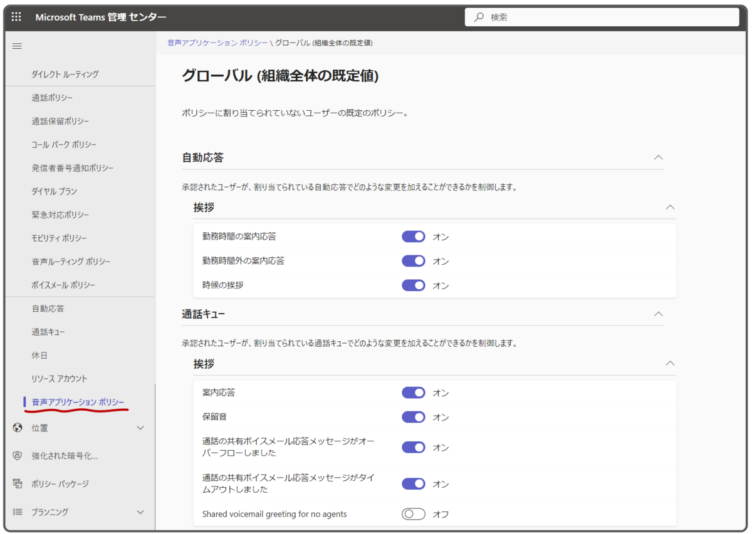Open 緊急対応ポリシー in sidebar
This screenshot has width=752, height=534.
click(60, 215)
